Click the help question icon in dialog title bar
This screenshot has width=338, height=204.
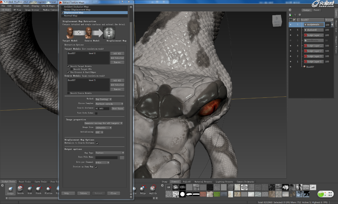point(122,2)
